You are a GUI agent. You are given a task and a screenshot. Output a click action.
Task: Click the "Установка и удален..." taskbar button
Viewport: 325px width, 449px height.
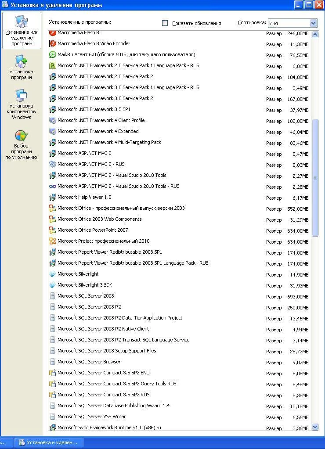click(49, 442)
